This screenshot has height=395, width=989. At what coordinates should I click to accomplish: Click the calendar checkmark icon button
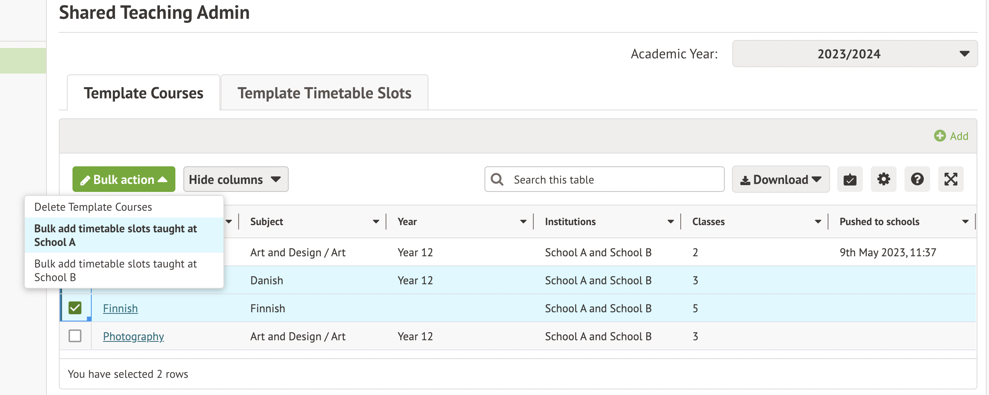[x=850, y=179]
